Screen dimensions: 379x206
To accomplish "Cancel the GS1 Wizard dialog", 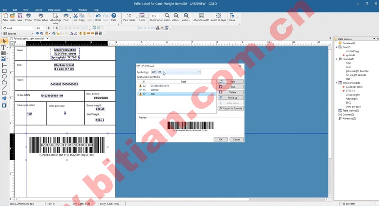I will click(x=236, y=139).
